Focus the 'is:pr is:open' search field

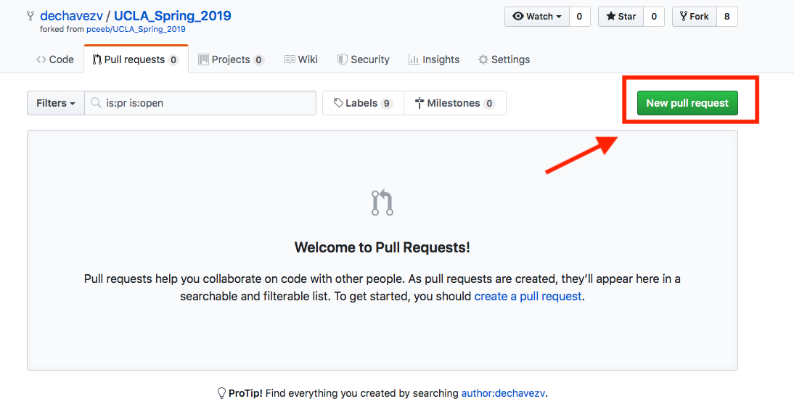pos(200,103)
